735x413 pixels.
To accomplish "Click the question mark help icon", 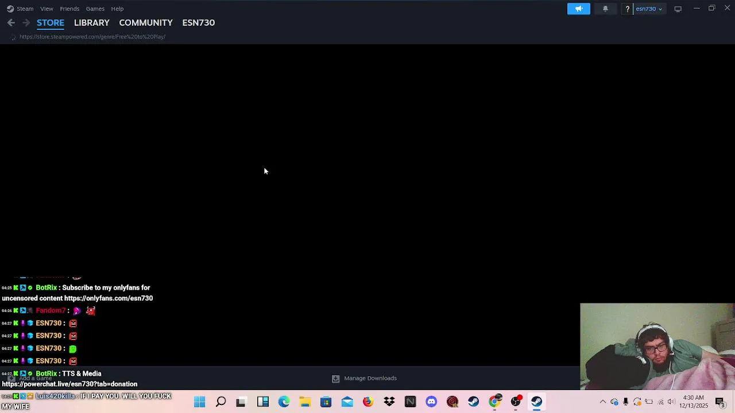I will (627, 9).
